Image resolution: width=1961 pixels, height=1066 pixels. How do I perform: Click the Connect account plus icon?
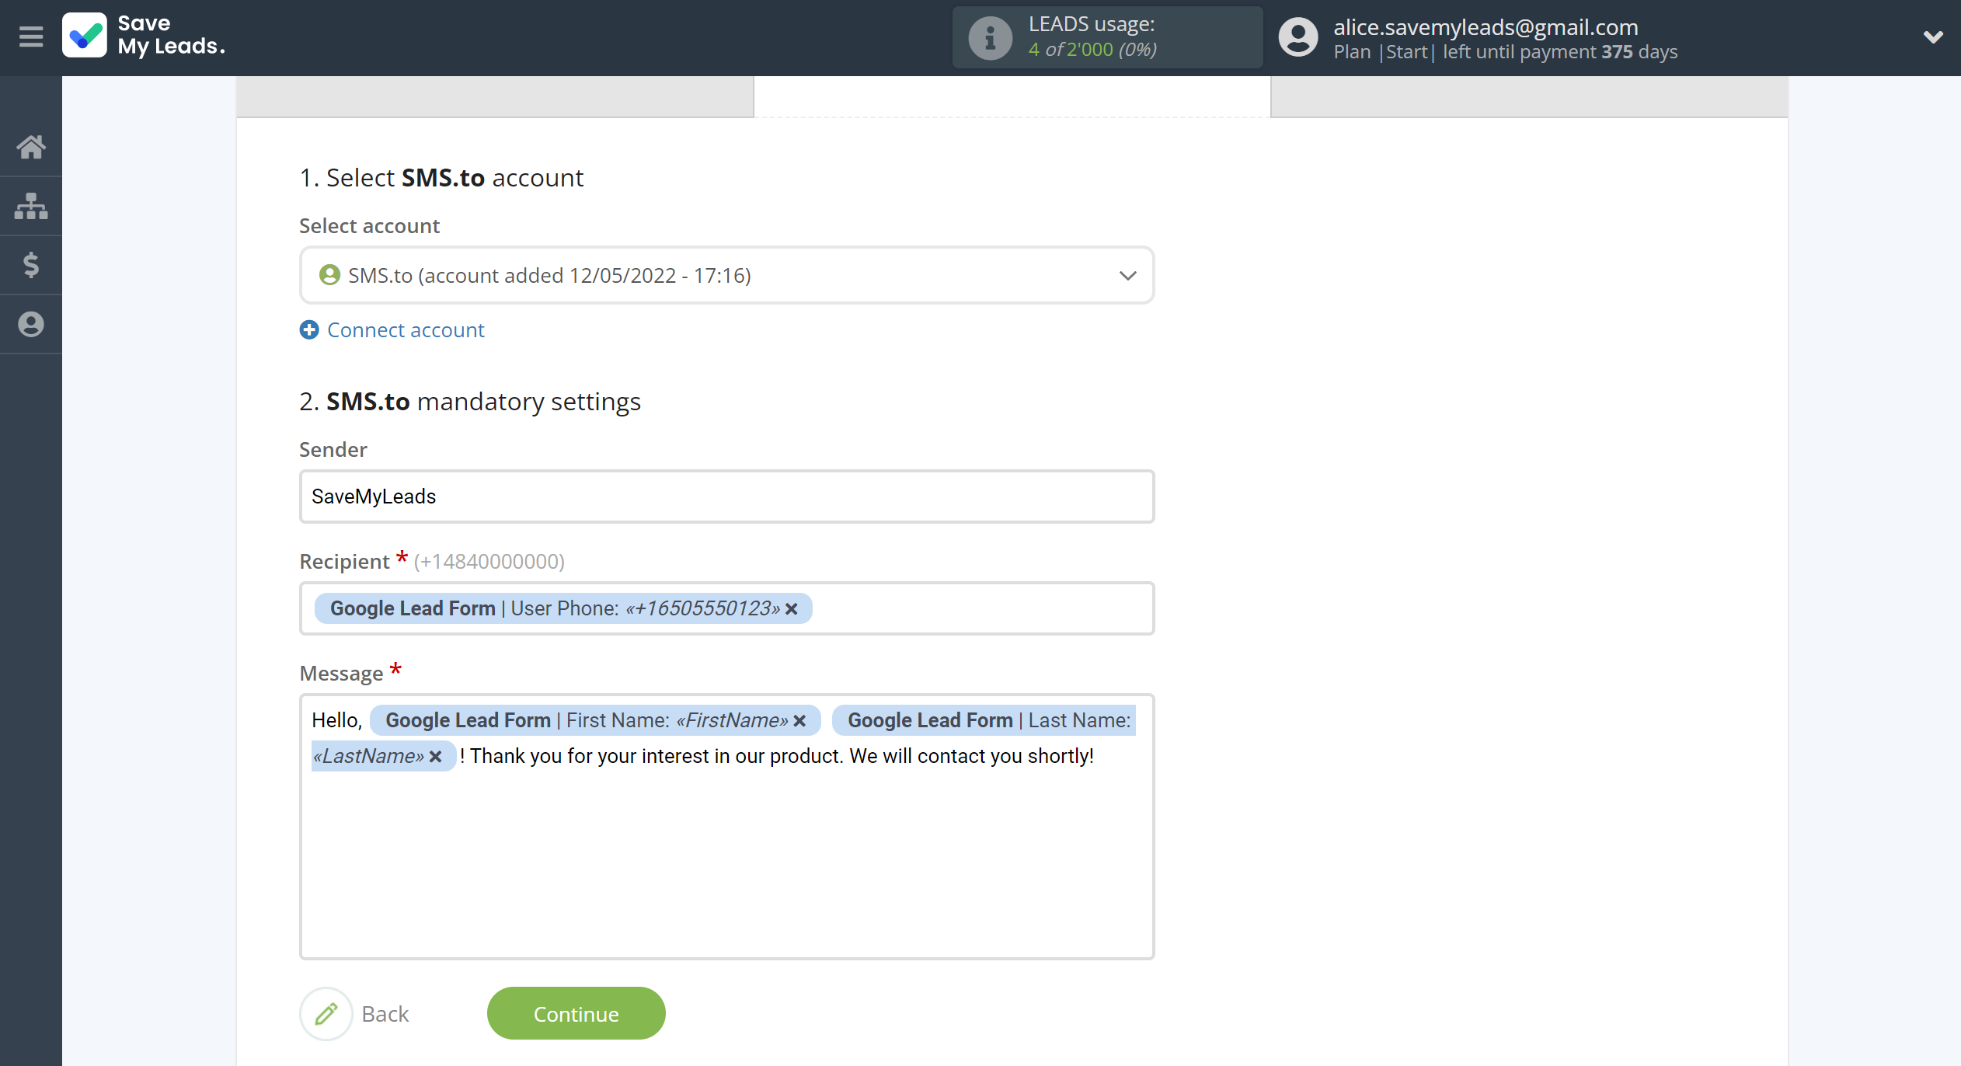point(309,329)
